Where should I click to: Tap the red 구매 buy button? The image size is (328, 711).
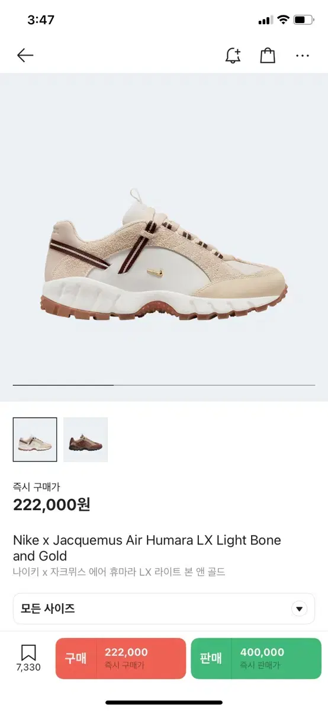tap(121, 658)
